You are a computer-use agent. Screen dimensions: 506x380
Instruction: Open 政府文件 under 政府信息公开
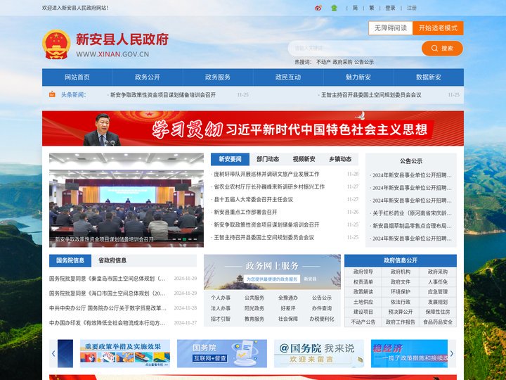pos(401,282)
